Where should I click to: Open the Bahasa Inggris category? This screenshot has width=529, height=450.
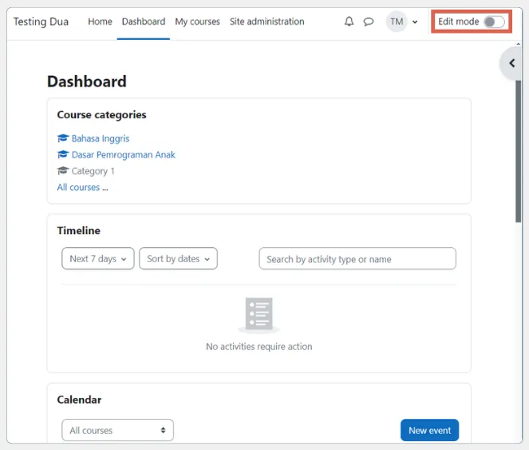point(101,138)
